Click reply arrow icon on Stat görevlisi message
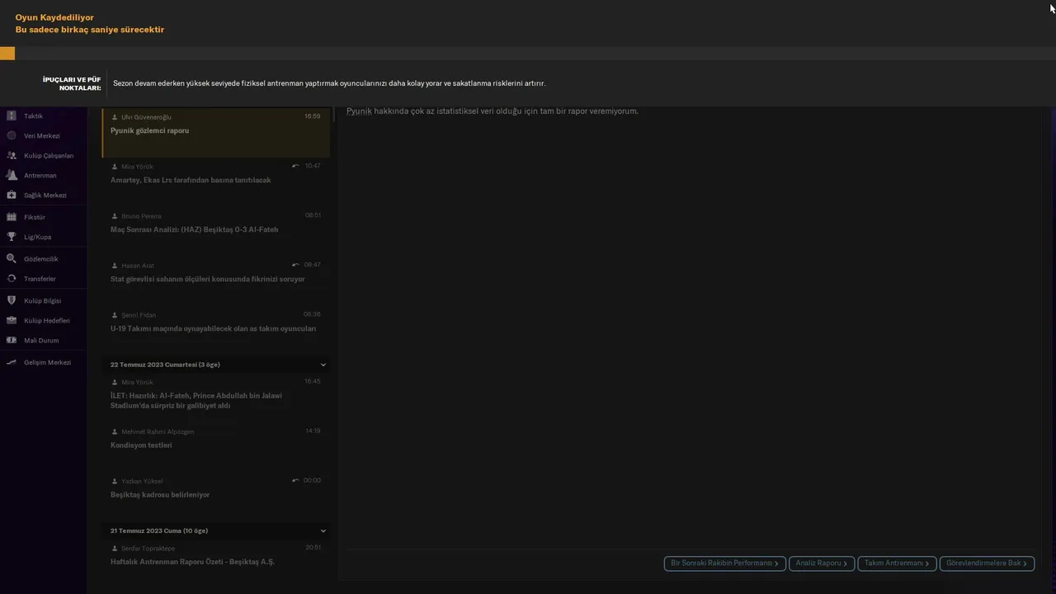 pyautogui.click(x=295, y=265)
